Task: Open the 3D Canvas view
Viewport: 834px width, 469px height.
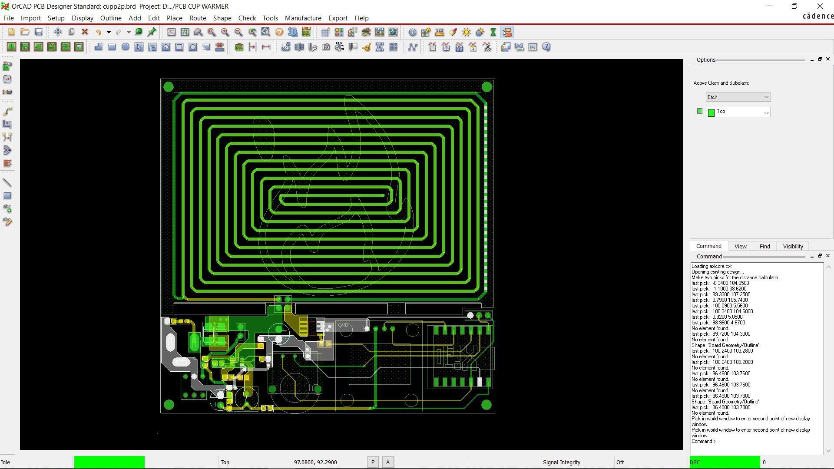Action: point(292,32)
